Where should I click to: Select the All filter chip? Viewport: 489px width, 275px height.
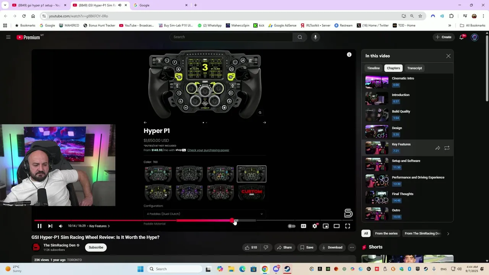tap(366, 233)
